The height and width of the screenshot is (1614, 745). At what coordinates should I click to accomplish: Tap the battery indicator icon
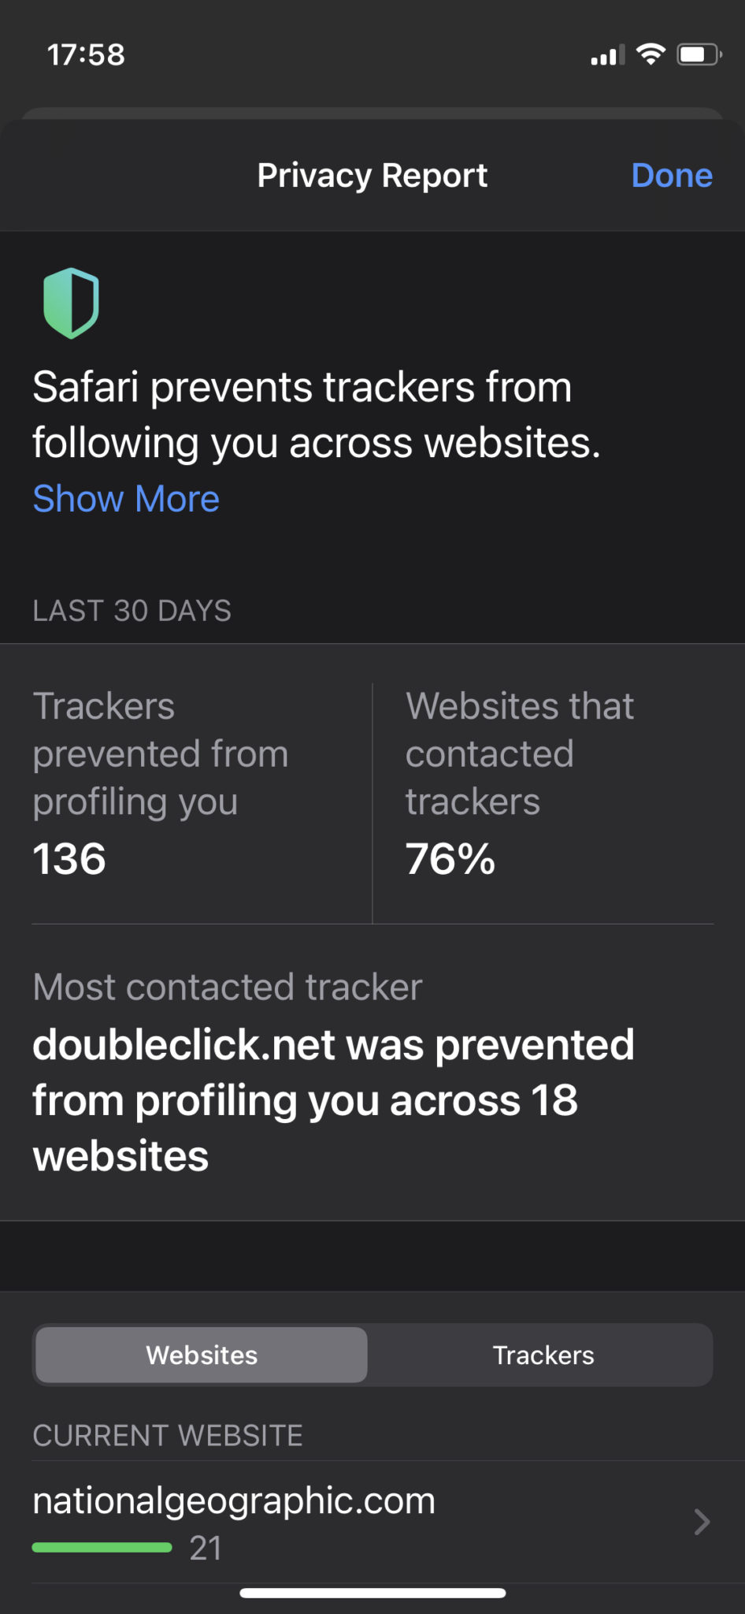pyautogui.click(x=699, y=54)
